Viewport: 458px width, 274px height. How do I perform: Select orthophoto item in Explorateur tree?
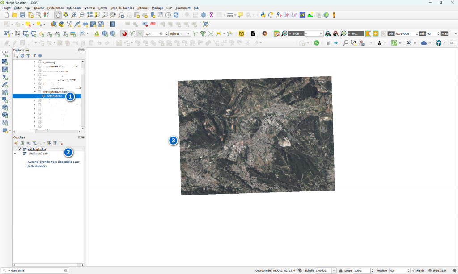[x=54, y=96]
